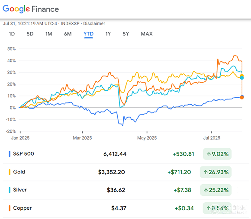
Task: Open the Copper row name
Action: [22, 208]
